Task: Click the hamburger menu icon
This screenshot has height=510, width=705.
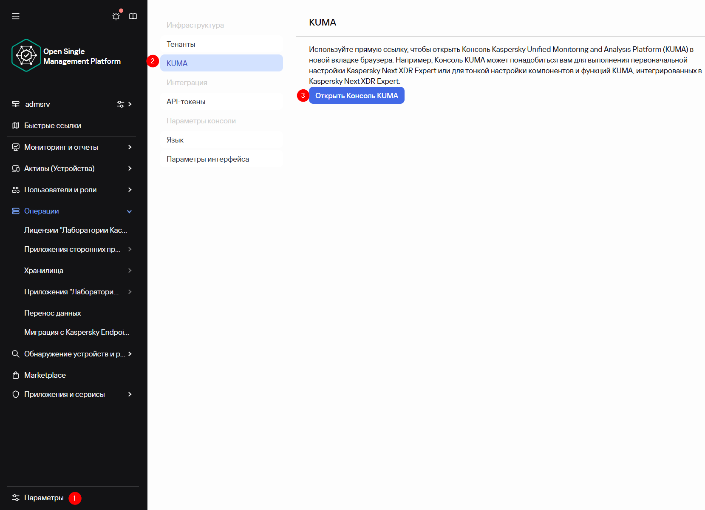Action: [x=16, y=16]
